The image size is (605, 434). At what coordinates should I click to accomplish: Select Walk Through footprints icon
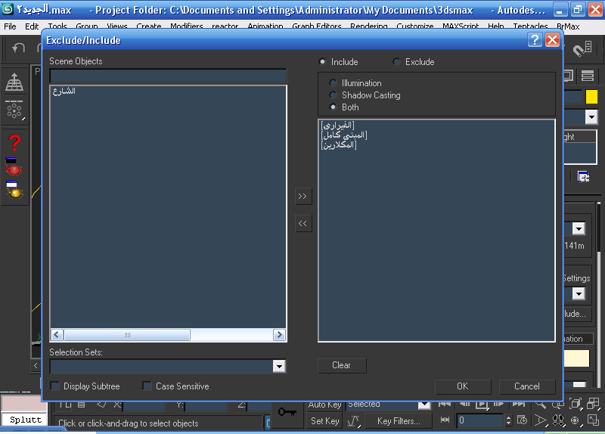pyautogui.click(x=558, y=420)
